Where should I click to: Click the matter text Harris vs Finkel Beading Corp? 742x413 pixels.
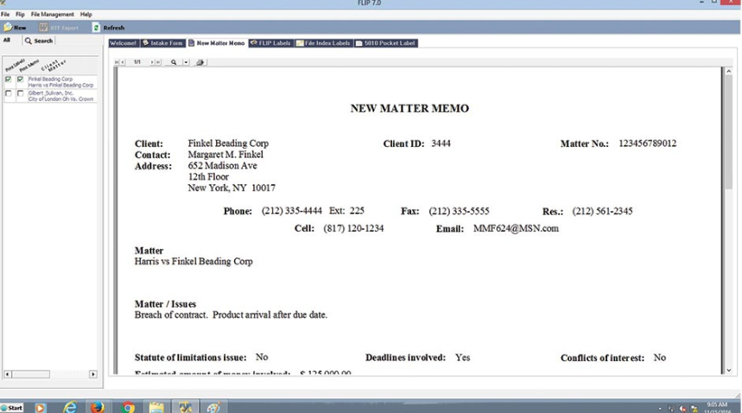193,262
